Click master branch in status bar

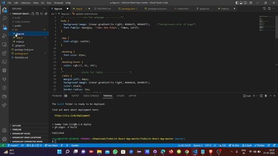tap(13, 146)
